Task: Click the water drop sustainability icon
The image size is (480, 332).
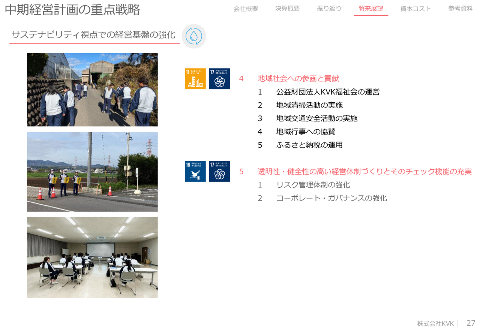Action: [194, 36]
